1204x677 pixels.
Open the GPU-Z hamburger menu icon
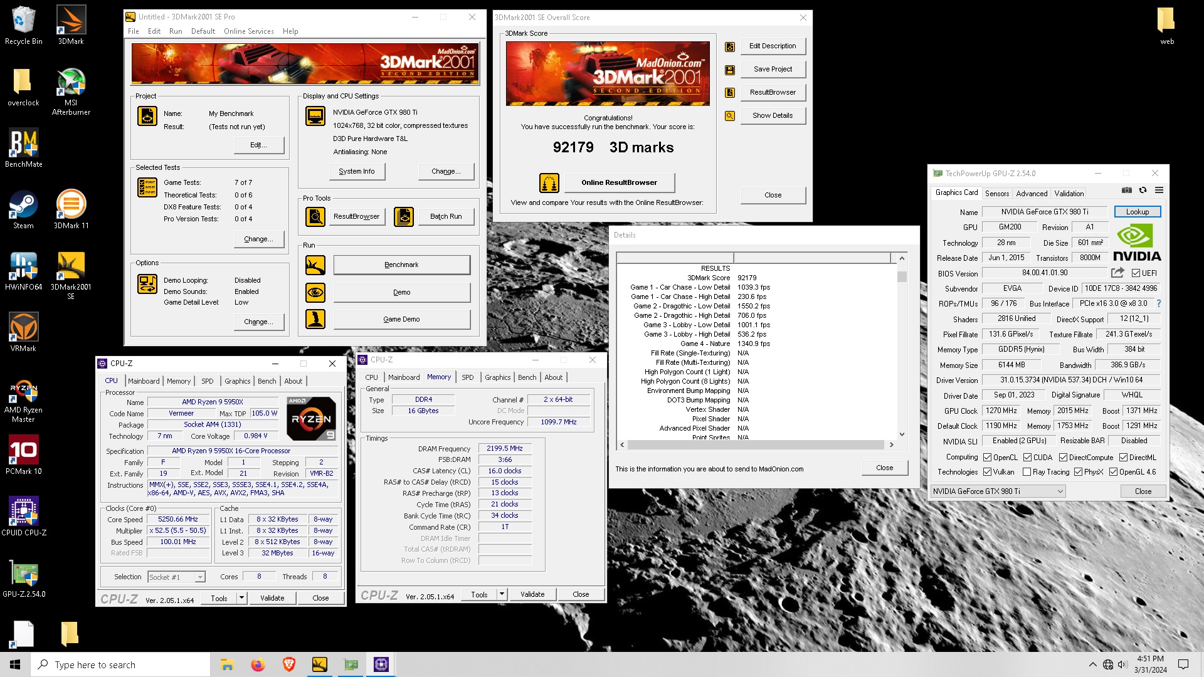coord(1159,190)
